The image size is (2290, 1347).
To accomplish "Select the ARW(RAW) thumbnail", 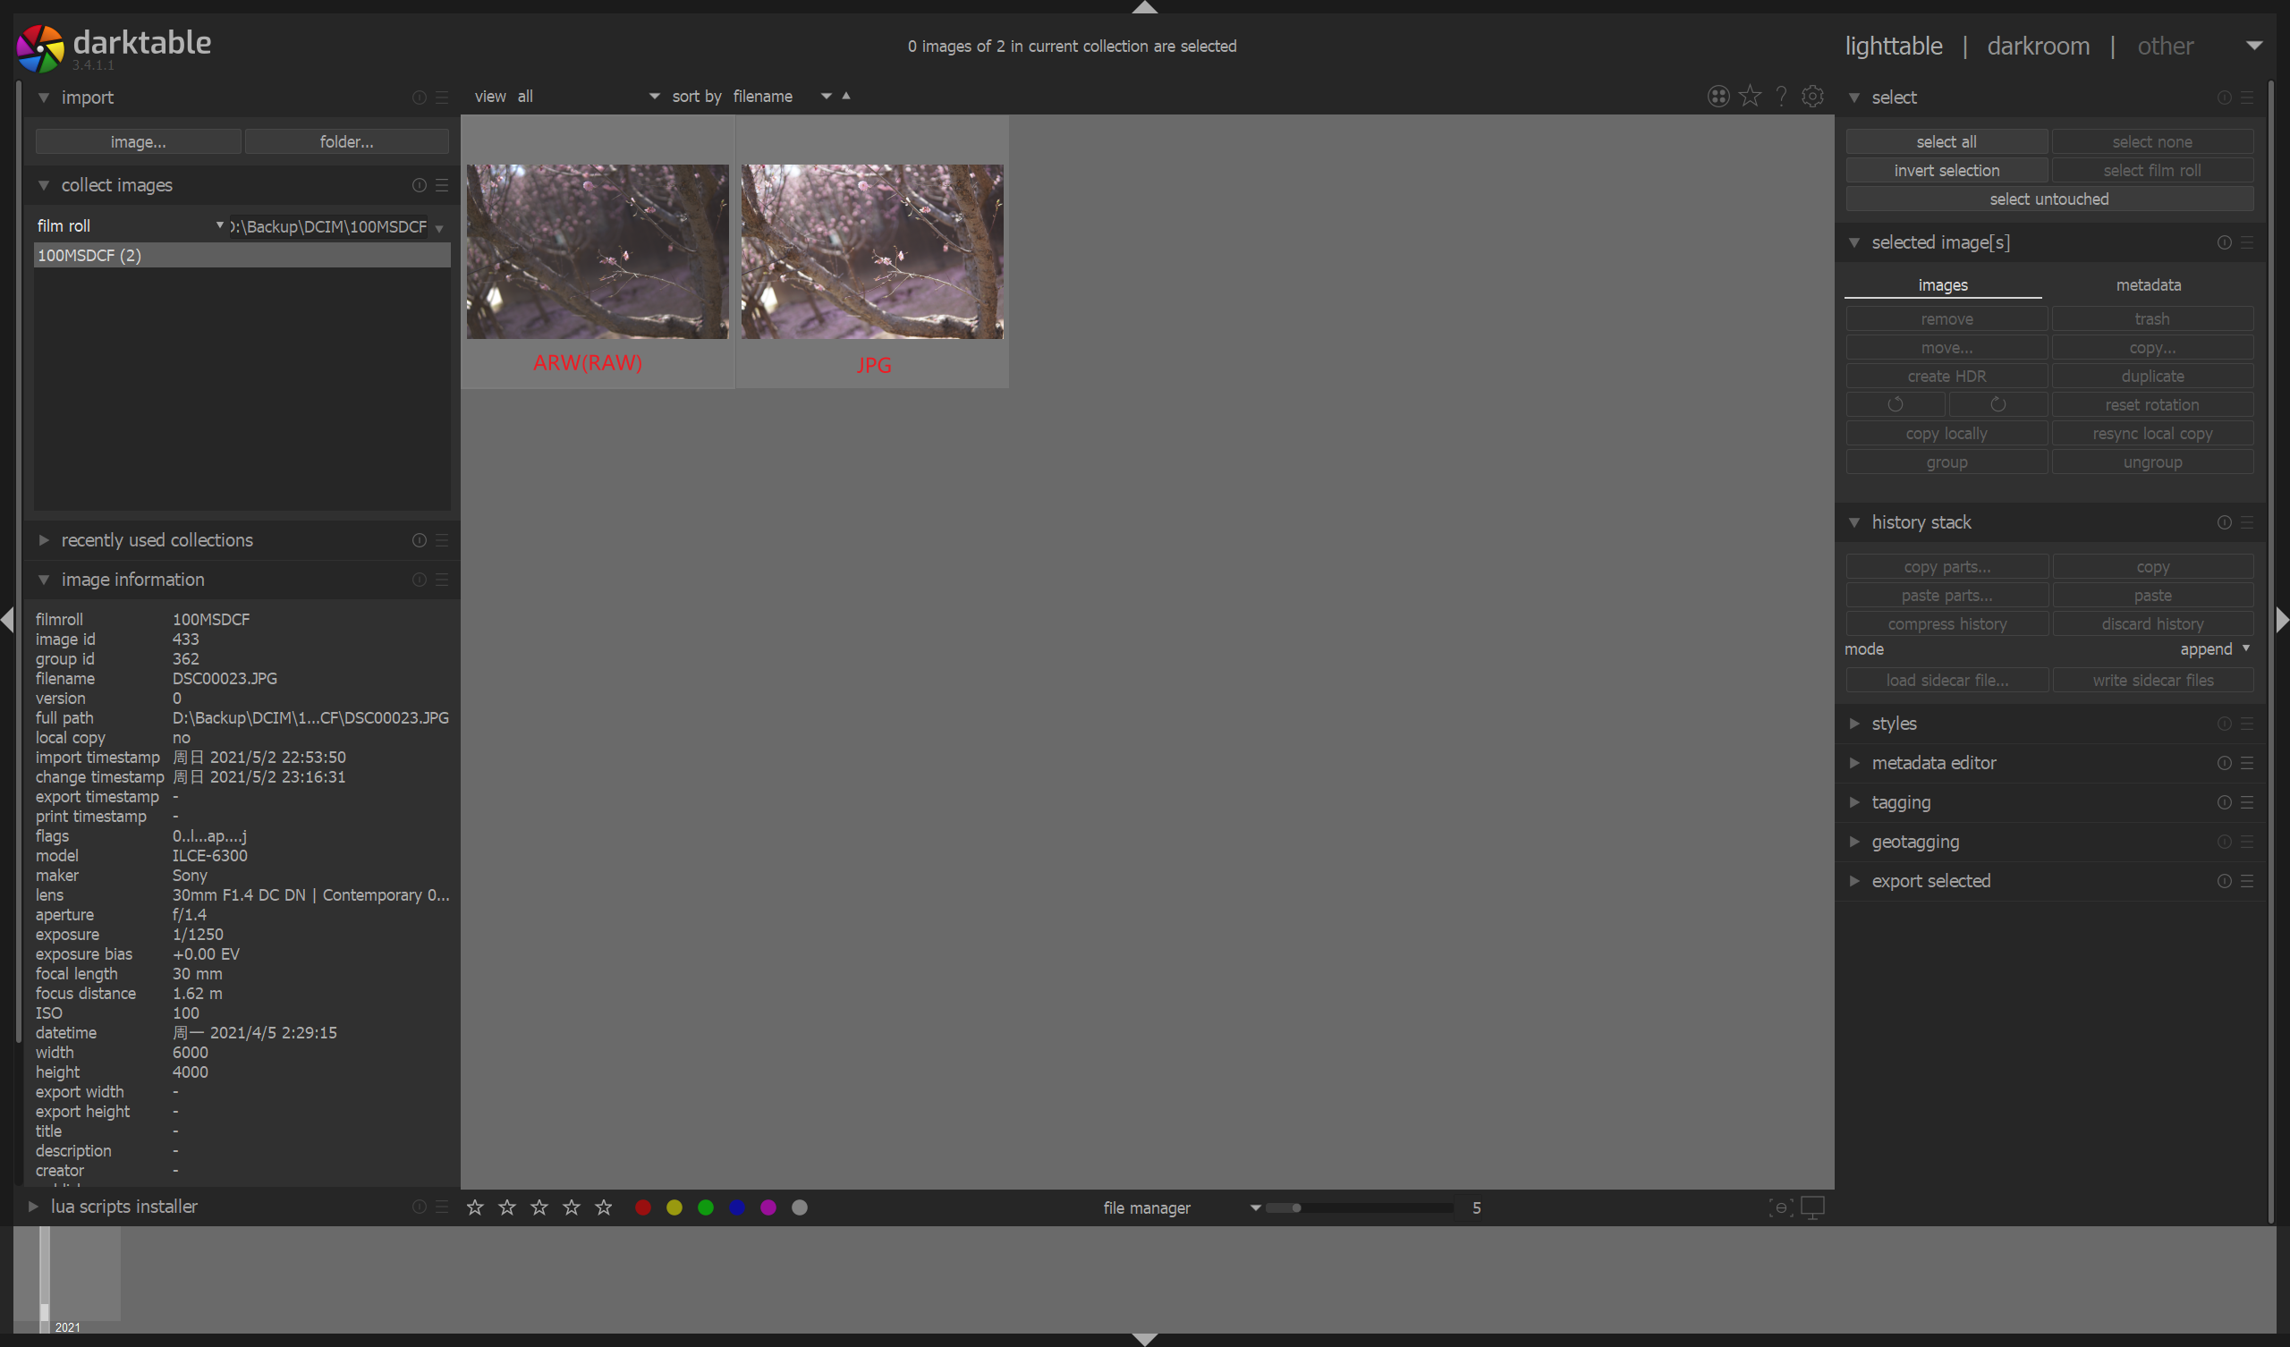I will [x=597, y=251].
